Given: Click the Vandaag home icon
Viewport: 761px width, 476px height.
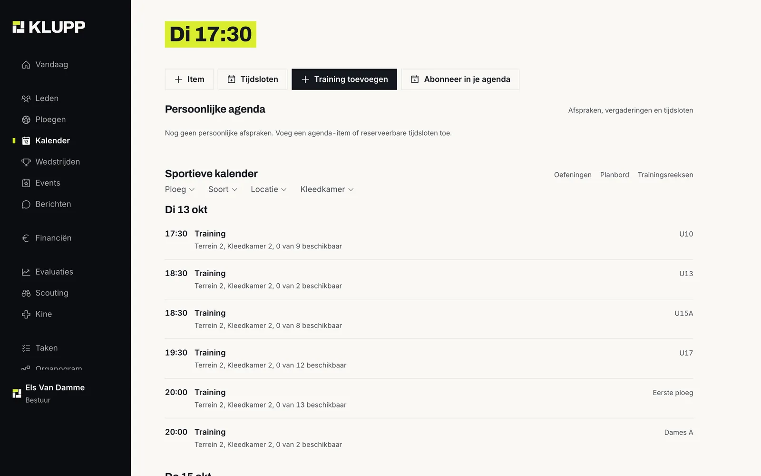Looking at the screenshot, I should (26, 65).
